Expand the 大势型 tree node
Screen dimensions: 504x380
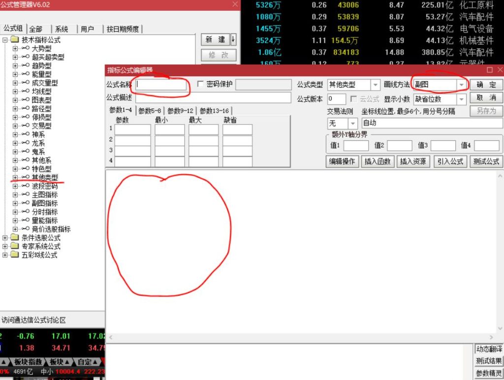(x=15, y=48)
